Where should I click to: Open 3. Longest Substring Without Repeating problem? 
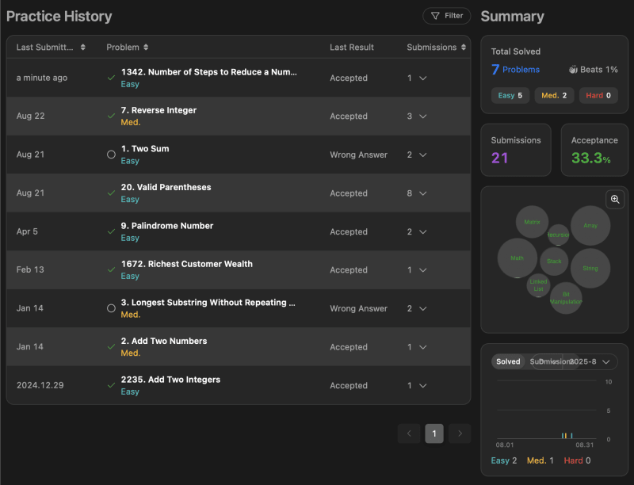click(208, 302)
